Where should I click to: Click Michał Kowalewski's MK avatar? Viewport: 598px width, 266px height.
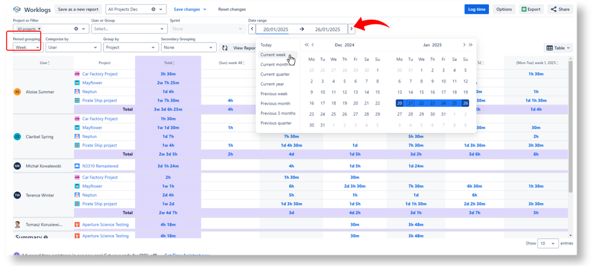coord(17,166)
